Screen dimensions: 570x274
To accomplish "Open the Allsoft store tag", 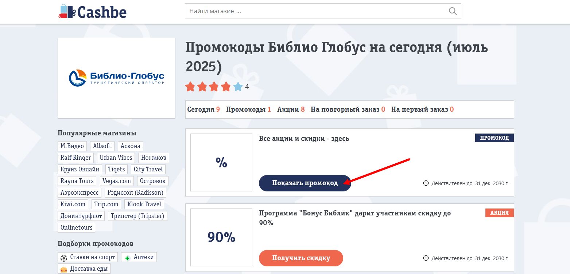I will (x=102, y=146).
